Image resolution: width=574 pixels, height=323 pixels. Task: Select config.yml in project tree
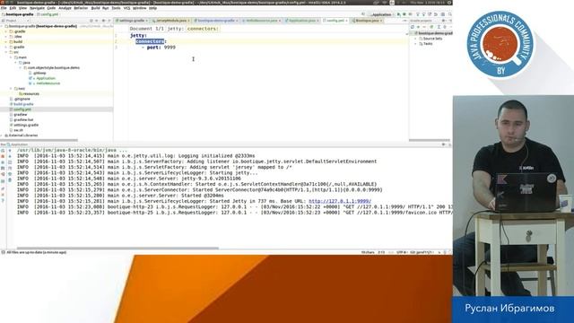(x=22, y=109)
